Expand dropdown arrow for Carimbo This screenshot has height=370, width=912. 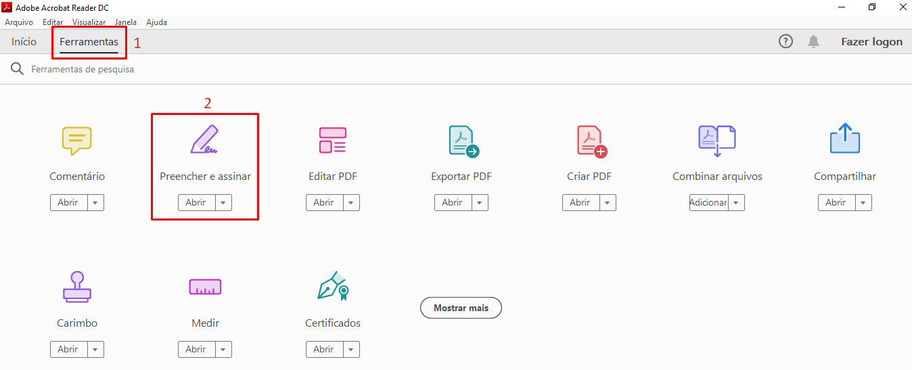pyautogui.click(x=95, y=350)
